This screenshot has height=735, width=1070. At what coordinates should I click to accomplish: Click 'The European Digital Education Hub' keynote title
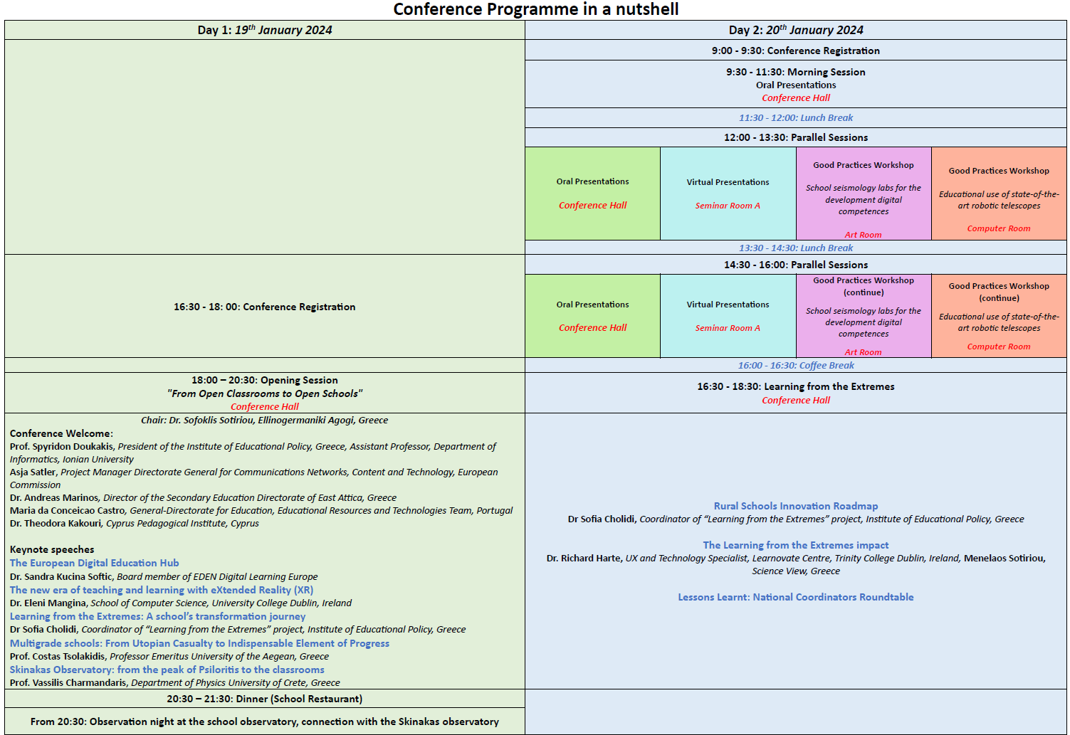[x=94, y=563]
